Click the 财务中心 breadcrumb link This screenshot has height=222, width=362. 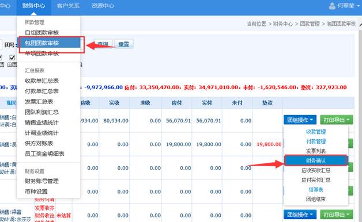(x=283, y=24)
